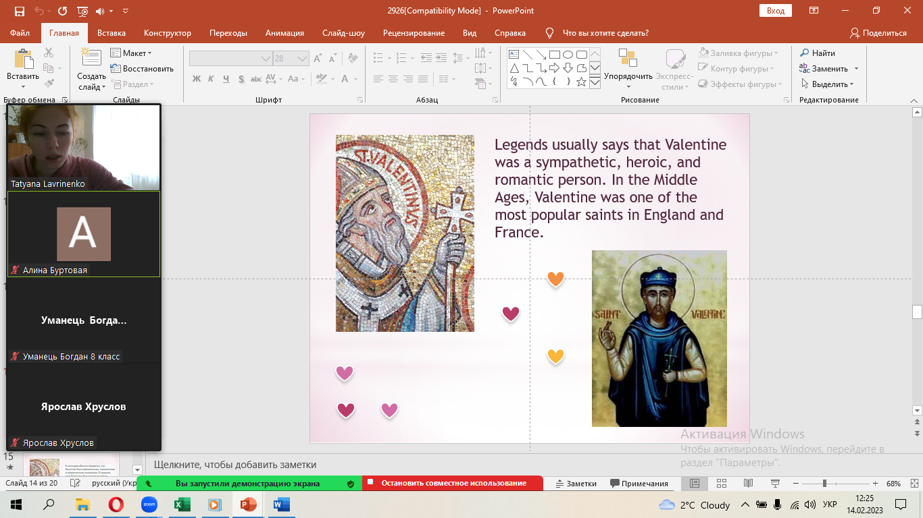Screen dimensions: 923x518
Task: Click the zoom in plus button
Action: tap(876, 484)
